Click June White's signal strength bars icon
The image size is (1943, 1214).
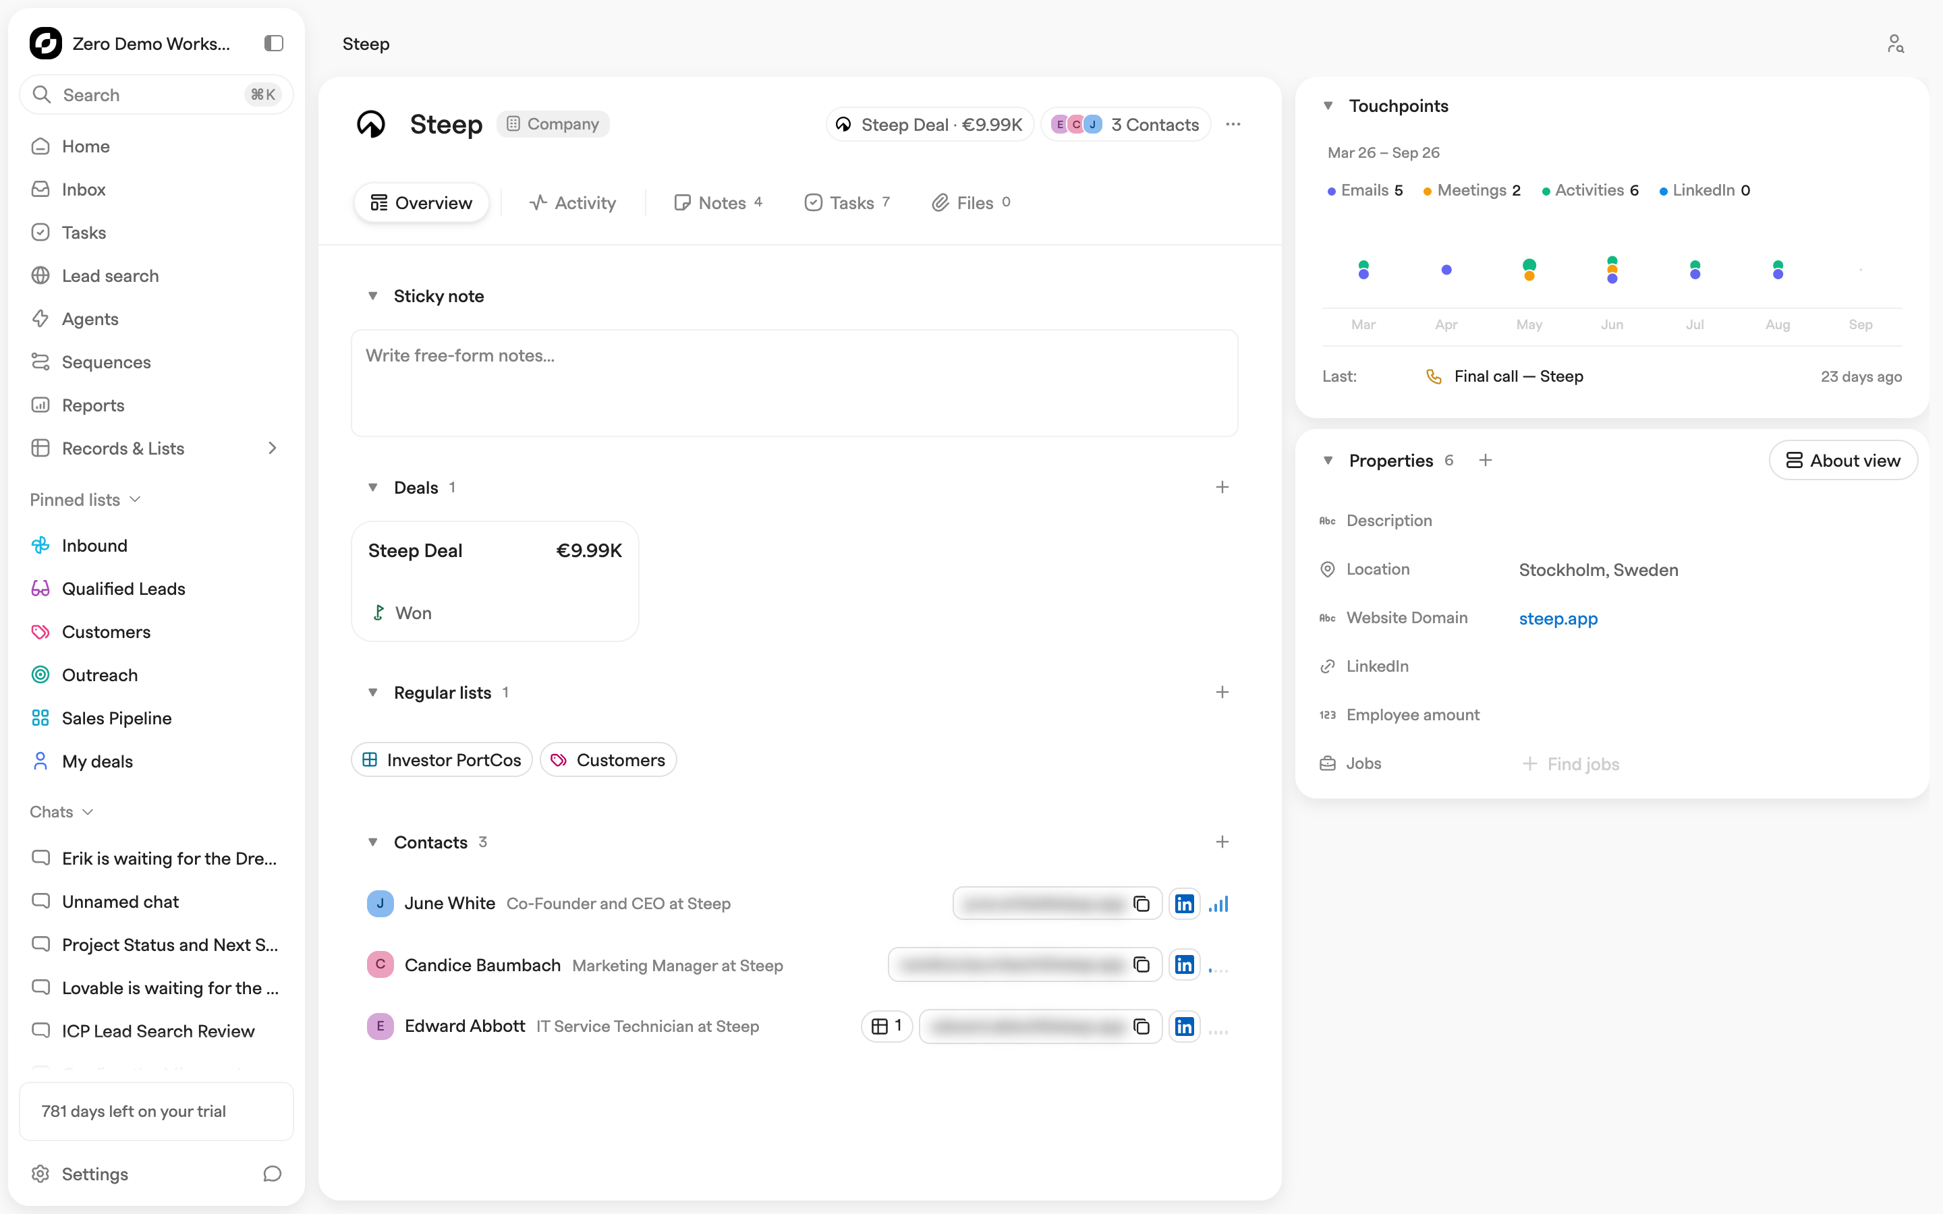(x=1219, y=904)
